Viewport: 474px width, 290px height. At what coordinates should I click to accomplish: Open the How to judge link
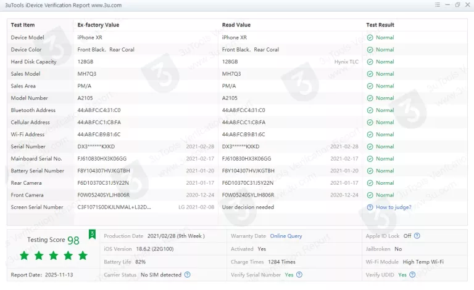393,207
